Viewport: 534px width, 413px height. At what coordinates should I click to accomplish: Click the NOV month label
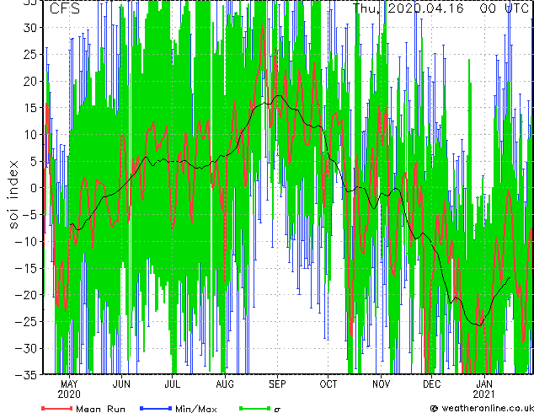[381, 384]
